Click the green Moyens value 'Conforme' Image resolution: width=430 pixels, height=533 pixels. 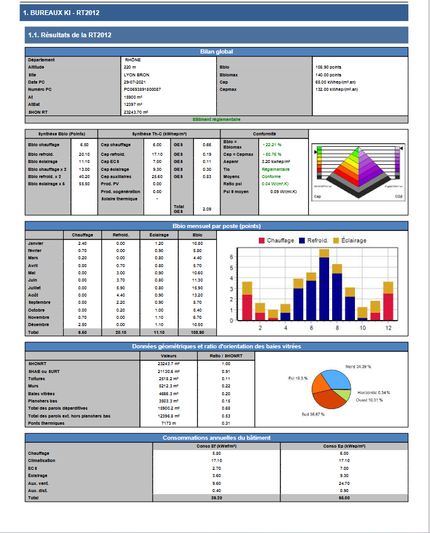pos(271,177)
